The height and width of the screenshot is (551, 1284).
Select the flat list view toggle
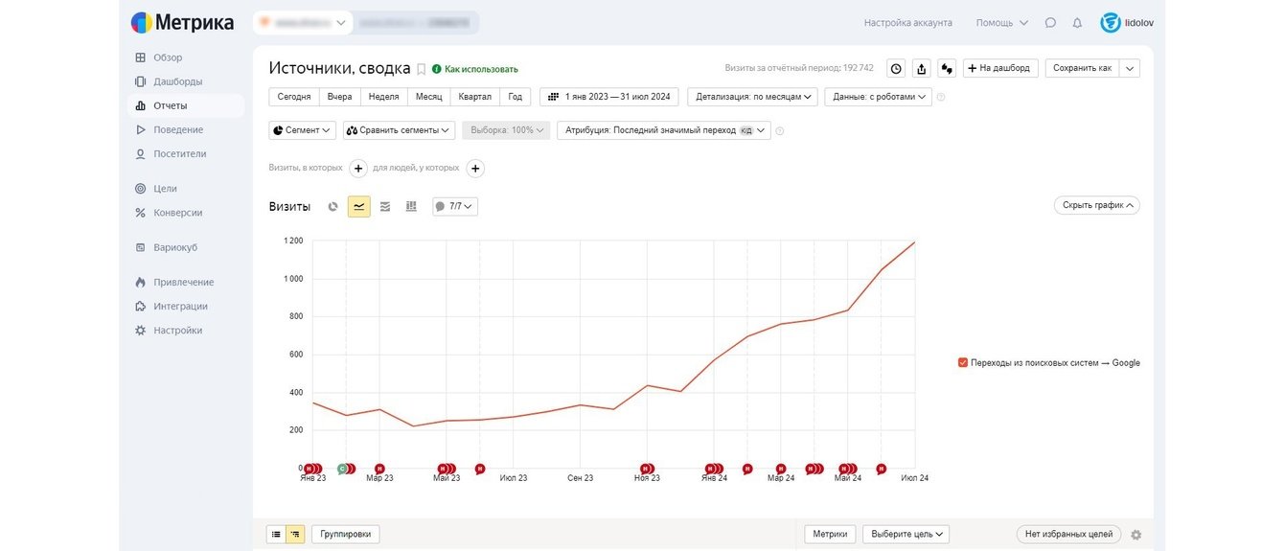[x=276, y=534]
